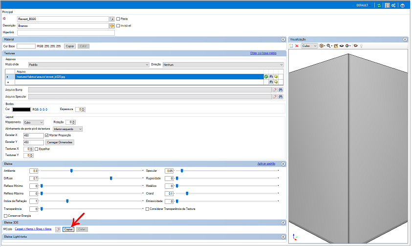Click the red X delete icon in Visualização
This screenshot has width=412, height=247.
click(297, 46)
